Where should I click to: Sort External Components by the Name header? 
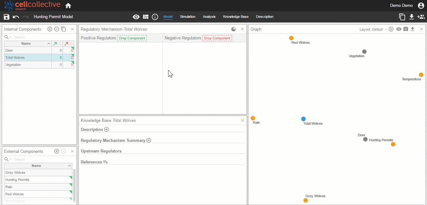click(38, 166)
